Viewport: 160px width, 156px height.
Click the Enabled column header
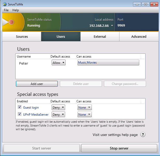(x=33, y=101)
